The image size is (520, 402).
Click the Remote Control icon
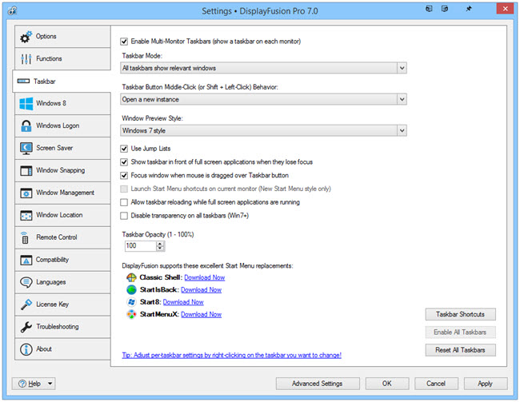point(25,237)
